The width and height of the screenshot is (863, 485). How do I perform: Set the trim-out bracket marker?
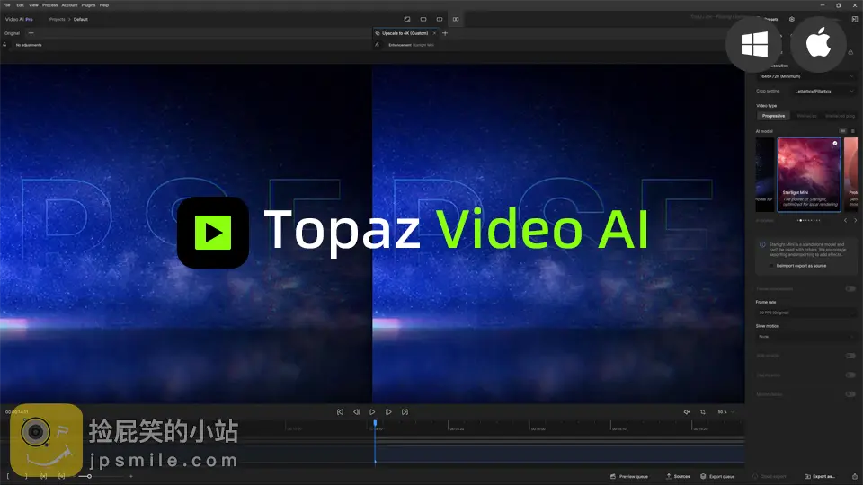[x=25, y=476]
